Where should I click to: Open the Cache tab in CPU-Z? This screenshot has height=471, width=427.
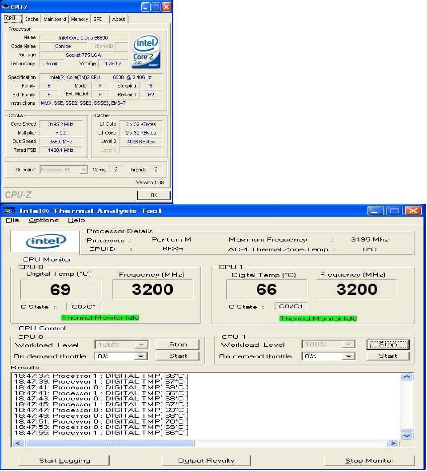pyautogui.click(x=32, y=19)
